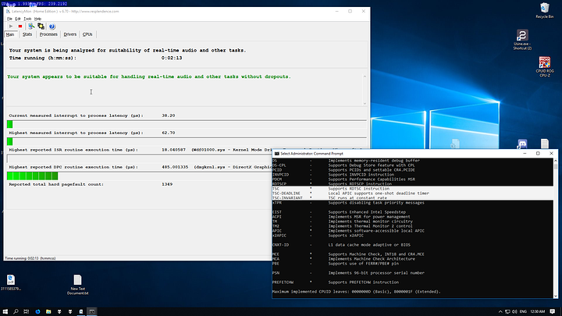Open the Help menu in the menu bar
This screenshot has width=562, height=316.
click(37, 19)
